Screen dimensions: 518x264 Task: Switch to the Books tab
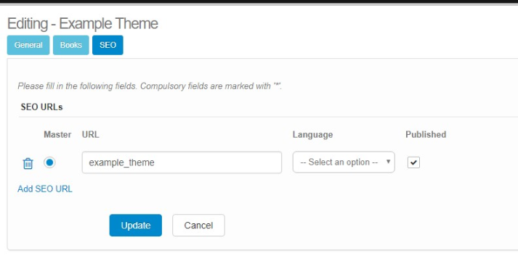[x=71, y=45]
